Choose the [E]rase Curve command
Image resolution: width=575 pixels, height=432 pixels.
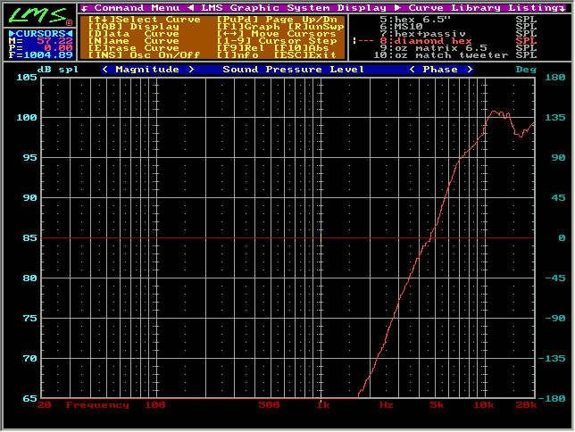pos(134,48)
